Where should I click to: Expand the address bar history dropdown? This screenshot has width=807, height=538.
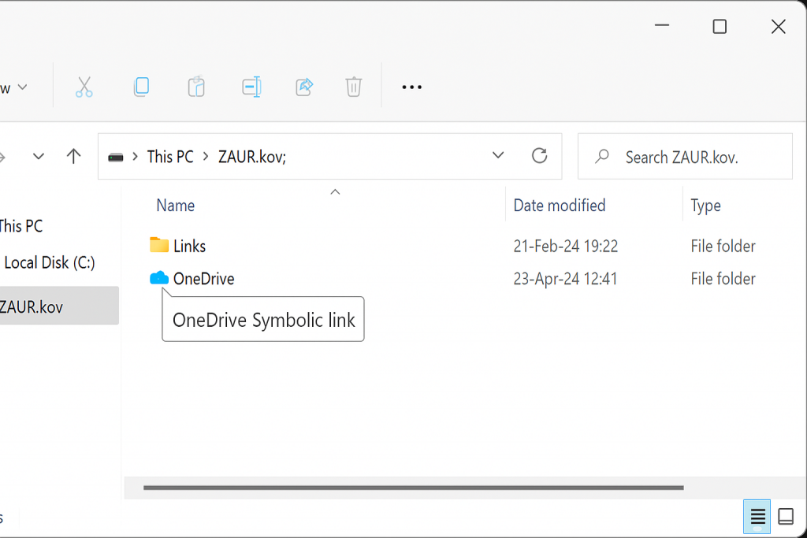tap(498, 156)
